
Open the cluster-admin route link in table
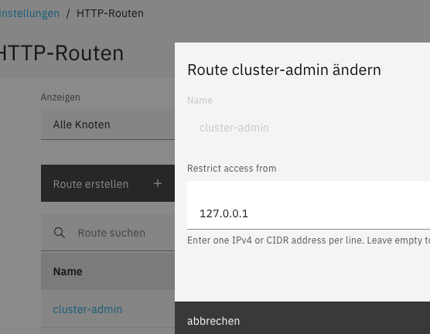click(87, 309)
